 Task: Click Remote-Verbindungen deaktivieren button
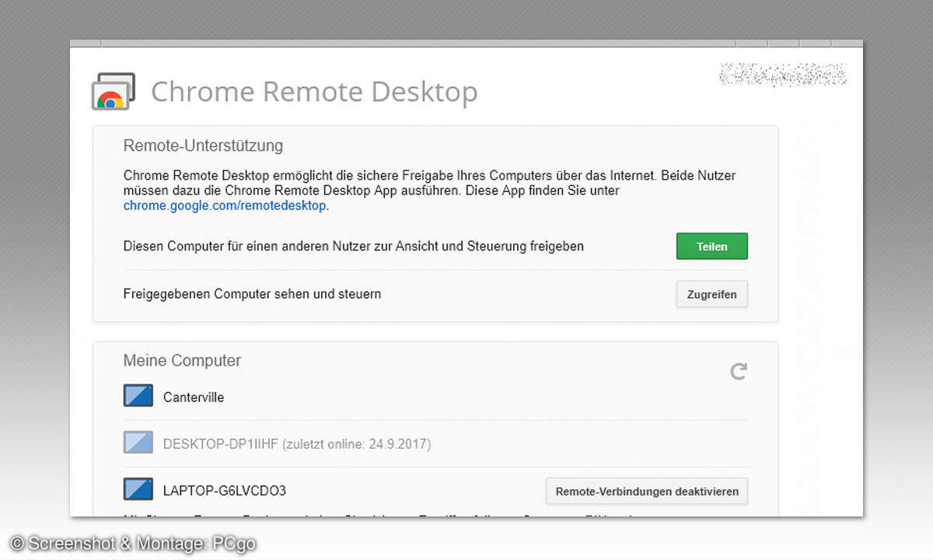(x=647, y=492)
